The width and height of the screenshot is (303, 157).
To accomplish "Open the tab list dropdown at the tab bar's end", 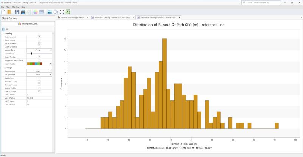I will [301, 17].
